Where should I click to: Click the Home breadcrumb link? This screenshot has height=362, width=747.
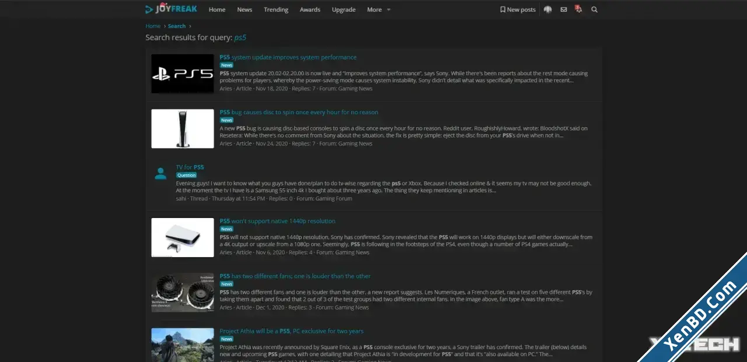click(153, 26)
